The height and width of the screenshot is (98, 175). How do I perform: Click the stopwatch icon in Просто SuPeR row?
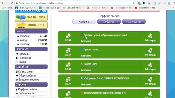[150, 65]
